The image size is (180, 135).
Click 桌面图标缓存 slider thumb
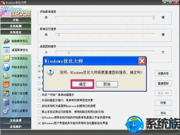[68, 52]
